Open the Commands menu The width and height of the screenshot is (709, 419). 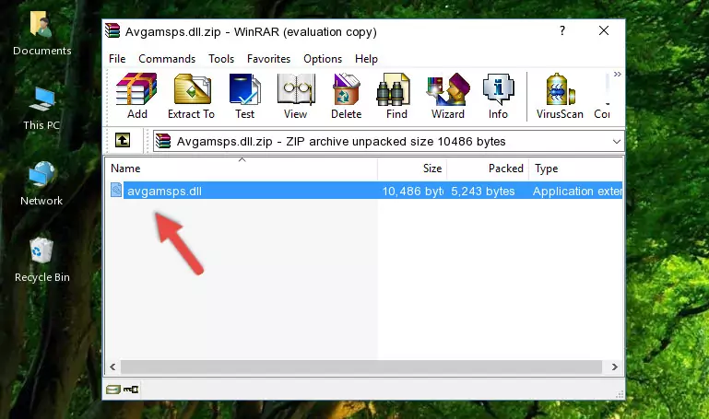pyautogui.click(x=167, y=59)
